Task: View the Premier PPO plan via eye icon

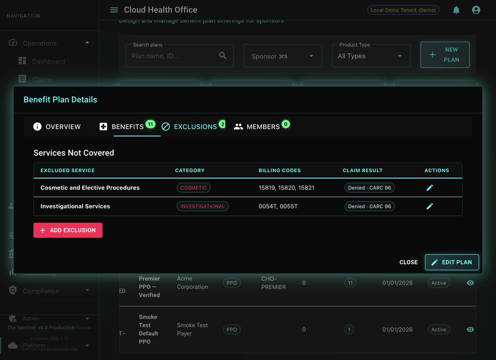Action: click(x=470, y=283)
